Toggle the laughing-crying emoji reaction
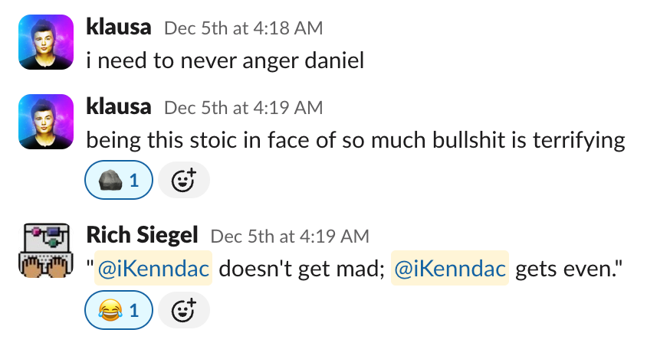 (119, 311)
